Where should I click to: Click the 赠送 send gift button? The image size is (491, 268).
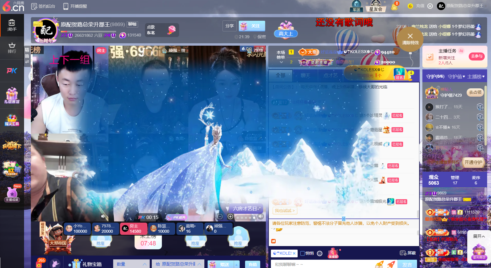221,264
